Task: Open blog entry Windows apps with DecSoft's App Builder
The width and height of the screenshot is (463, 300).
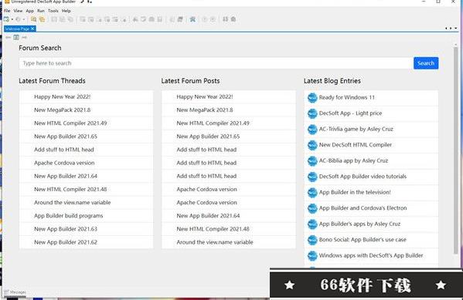Action: 371,255
